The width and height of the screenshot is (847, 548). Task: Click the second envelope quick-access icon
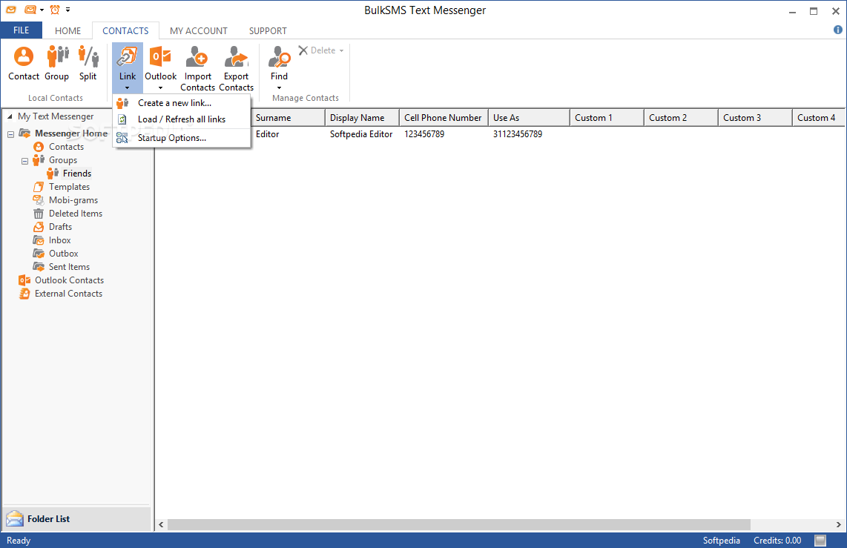click(30, 10)
